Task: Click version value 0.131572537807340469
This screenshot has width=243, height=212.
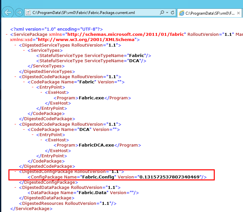Action: (x=169, y=177)
